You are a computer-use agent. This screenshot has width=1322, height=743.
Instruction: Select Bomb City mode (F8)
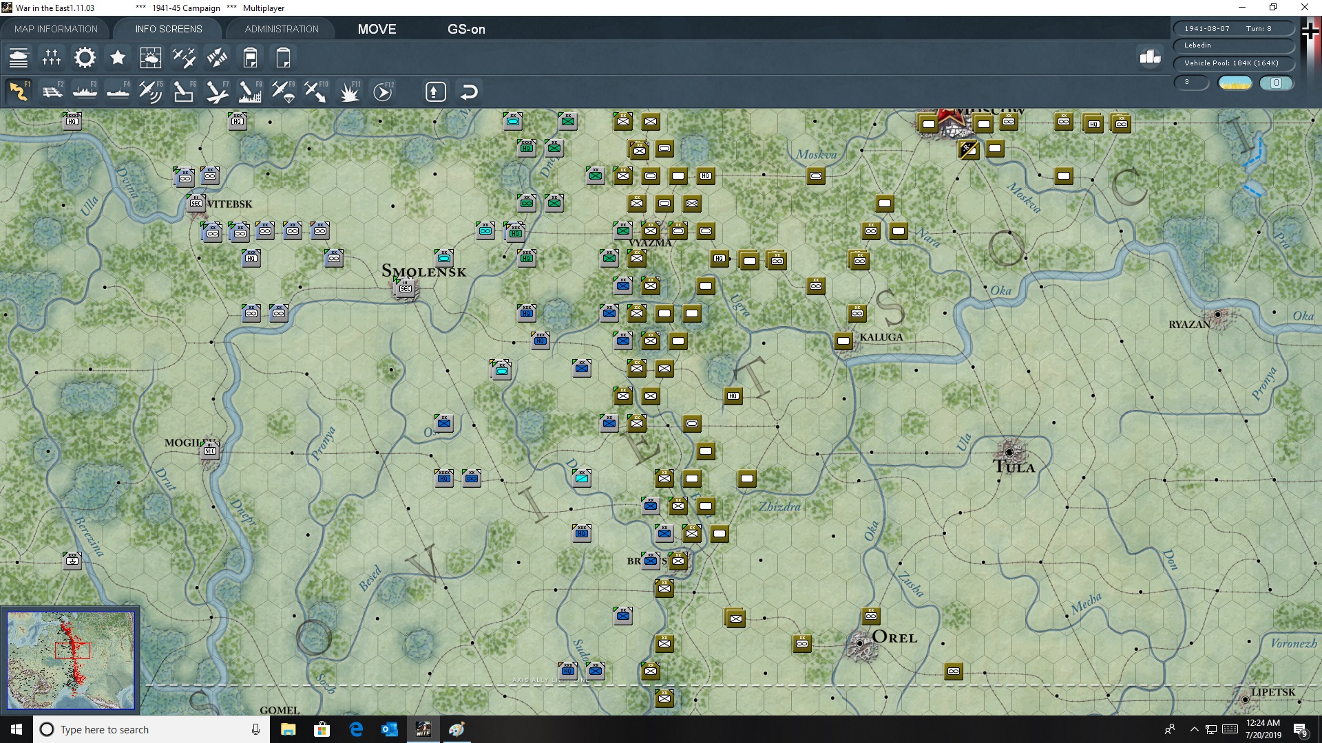tap(249, 91)
